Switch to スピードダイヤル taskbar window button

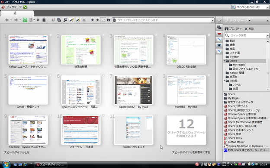tap(51, 165)
